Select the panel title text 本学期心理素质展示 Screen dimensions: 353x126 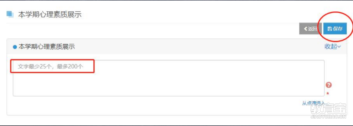tap(47, 47)
